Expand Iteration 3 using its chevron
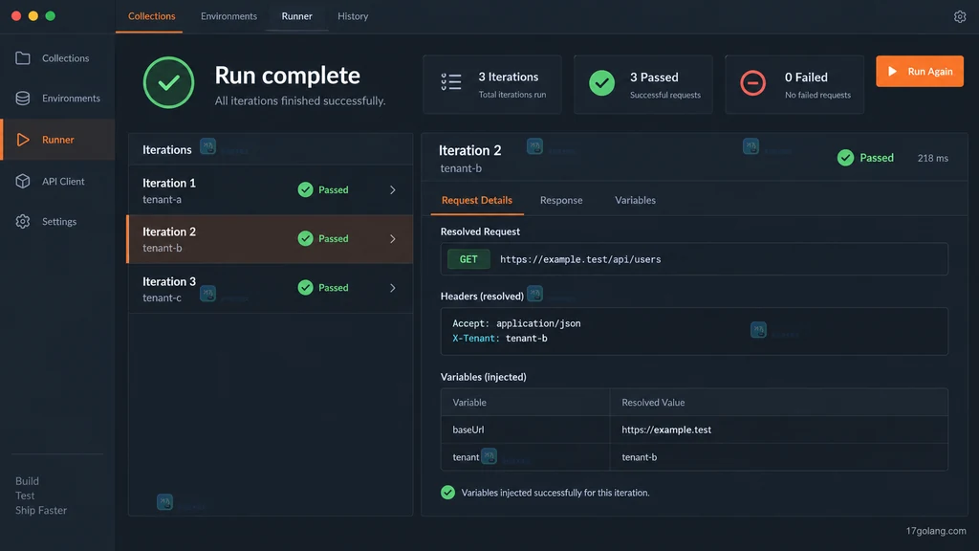 [393, 288]
